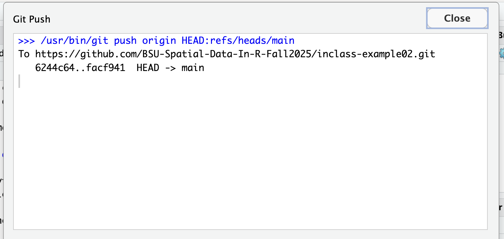Click the blue gear icon behind the dialog
The height and width of the screenshot is (239, 504).
coord(501,53)
